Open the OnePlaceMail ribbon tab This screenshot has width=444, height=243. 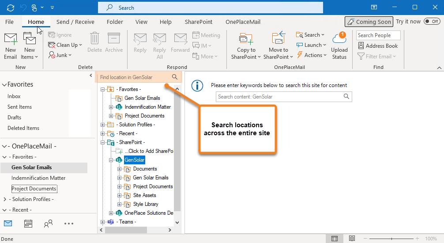tap(243, 22)
